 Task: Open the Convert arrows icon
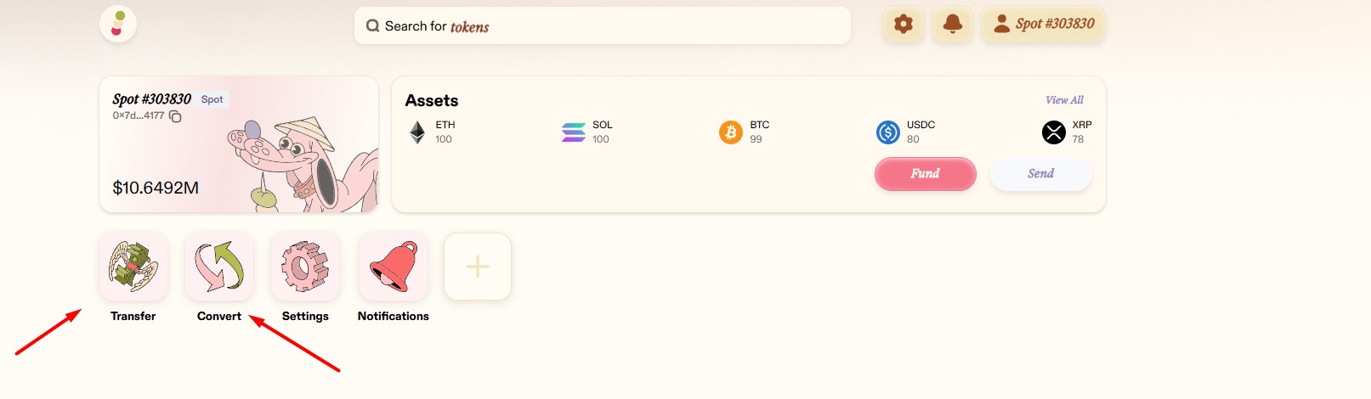tap(219, 267)
